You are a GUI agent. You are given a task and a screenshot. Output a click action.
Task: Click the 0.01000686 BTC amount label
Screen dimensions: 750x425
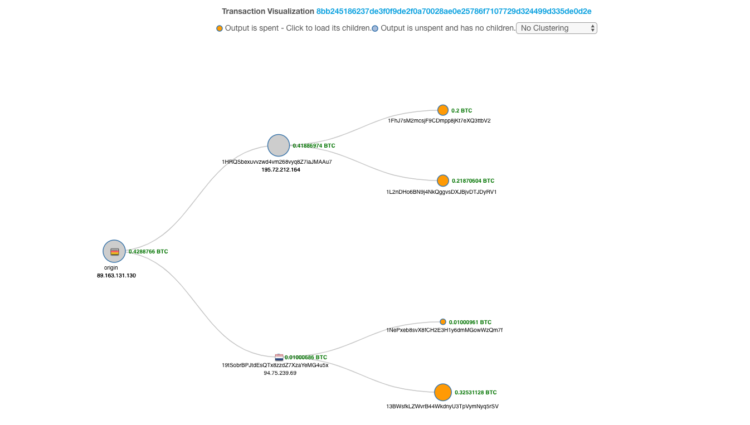point(306,358)
